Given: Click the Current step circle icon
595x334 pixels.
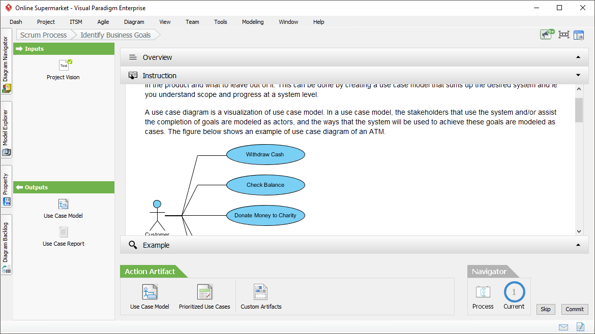Looking at the screenshot, I should click(514, 292).
